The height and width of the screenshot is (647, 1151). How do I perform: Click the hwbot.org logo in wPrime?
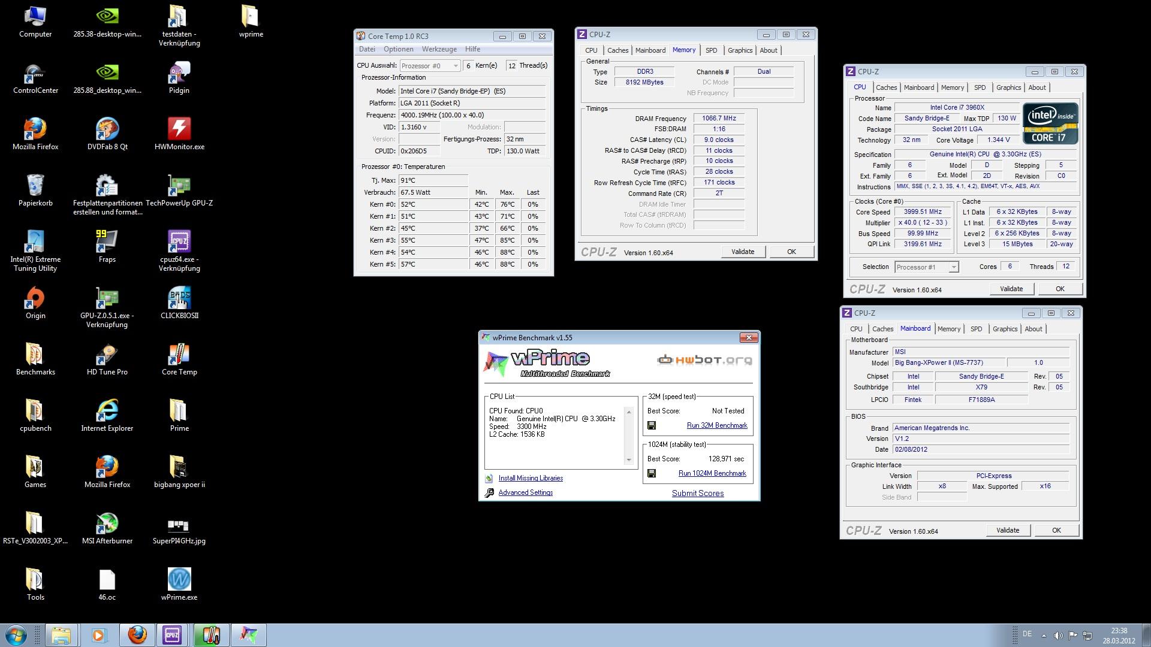pyautogui.click(x=704, y=360)
